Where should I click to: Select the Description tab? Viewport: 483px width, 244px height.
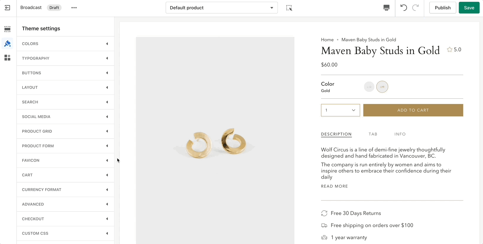coord(336,134)
